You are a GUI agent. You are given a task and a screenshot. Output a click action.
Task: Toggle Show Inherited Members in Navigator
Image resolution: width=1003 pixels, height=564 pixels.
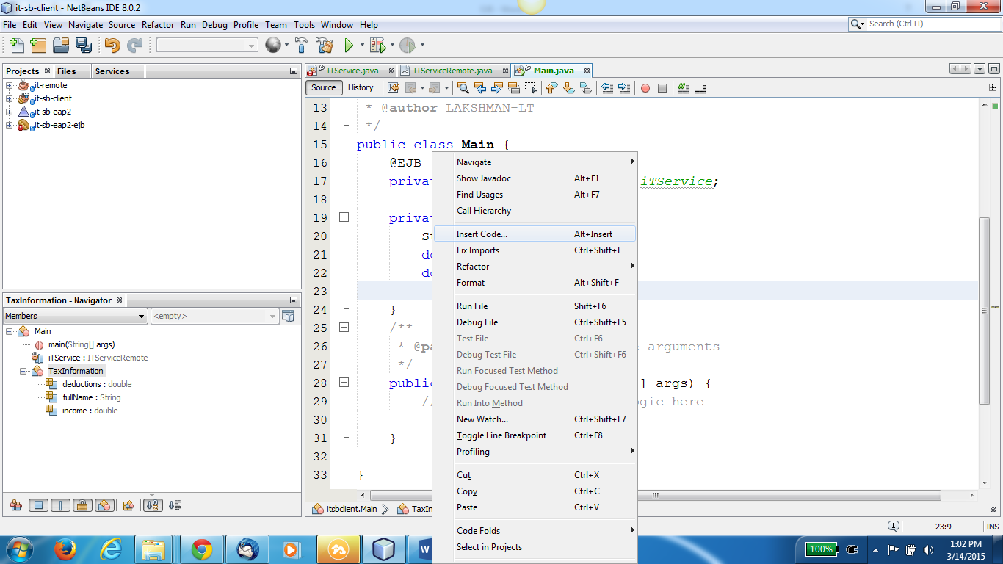(x=15, y=505)
